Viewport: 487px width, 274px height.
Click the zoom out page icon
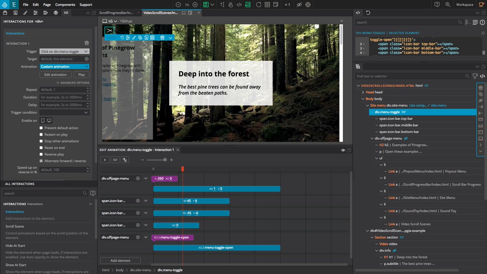tap(178, 4)
